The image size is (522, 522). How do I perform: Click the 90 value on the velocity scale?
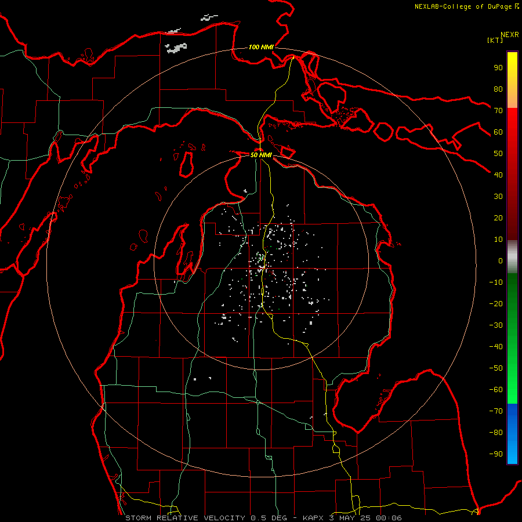point(498,68)
